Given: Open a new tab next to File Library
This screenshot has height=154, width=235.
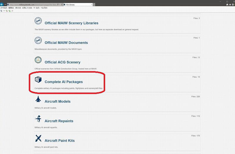Looking at the screenshot, I should [94, 4].
